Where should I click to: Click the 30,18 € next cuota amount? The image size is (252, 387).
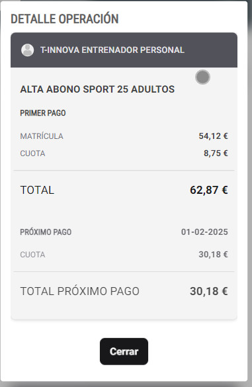pos(213,255)
